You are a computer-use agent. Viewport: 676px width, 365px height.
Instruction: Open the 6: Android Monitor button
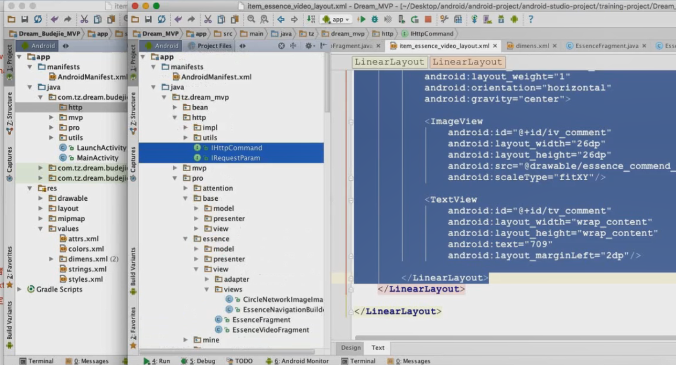tap(297, 361)
